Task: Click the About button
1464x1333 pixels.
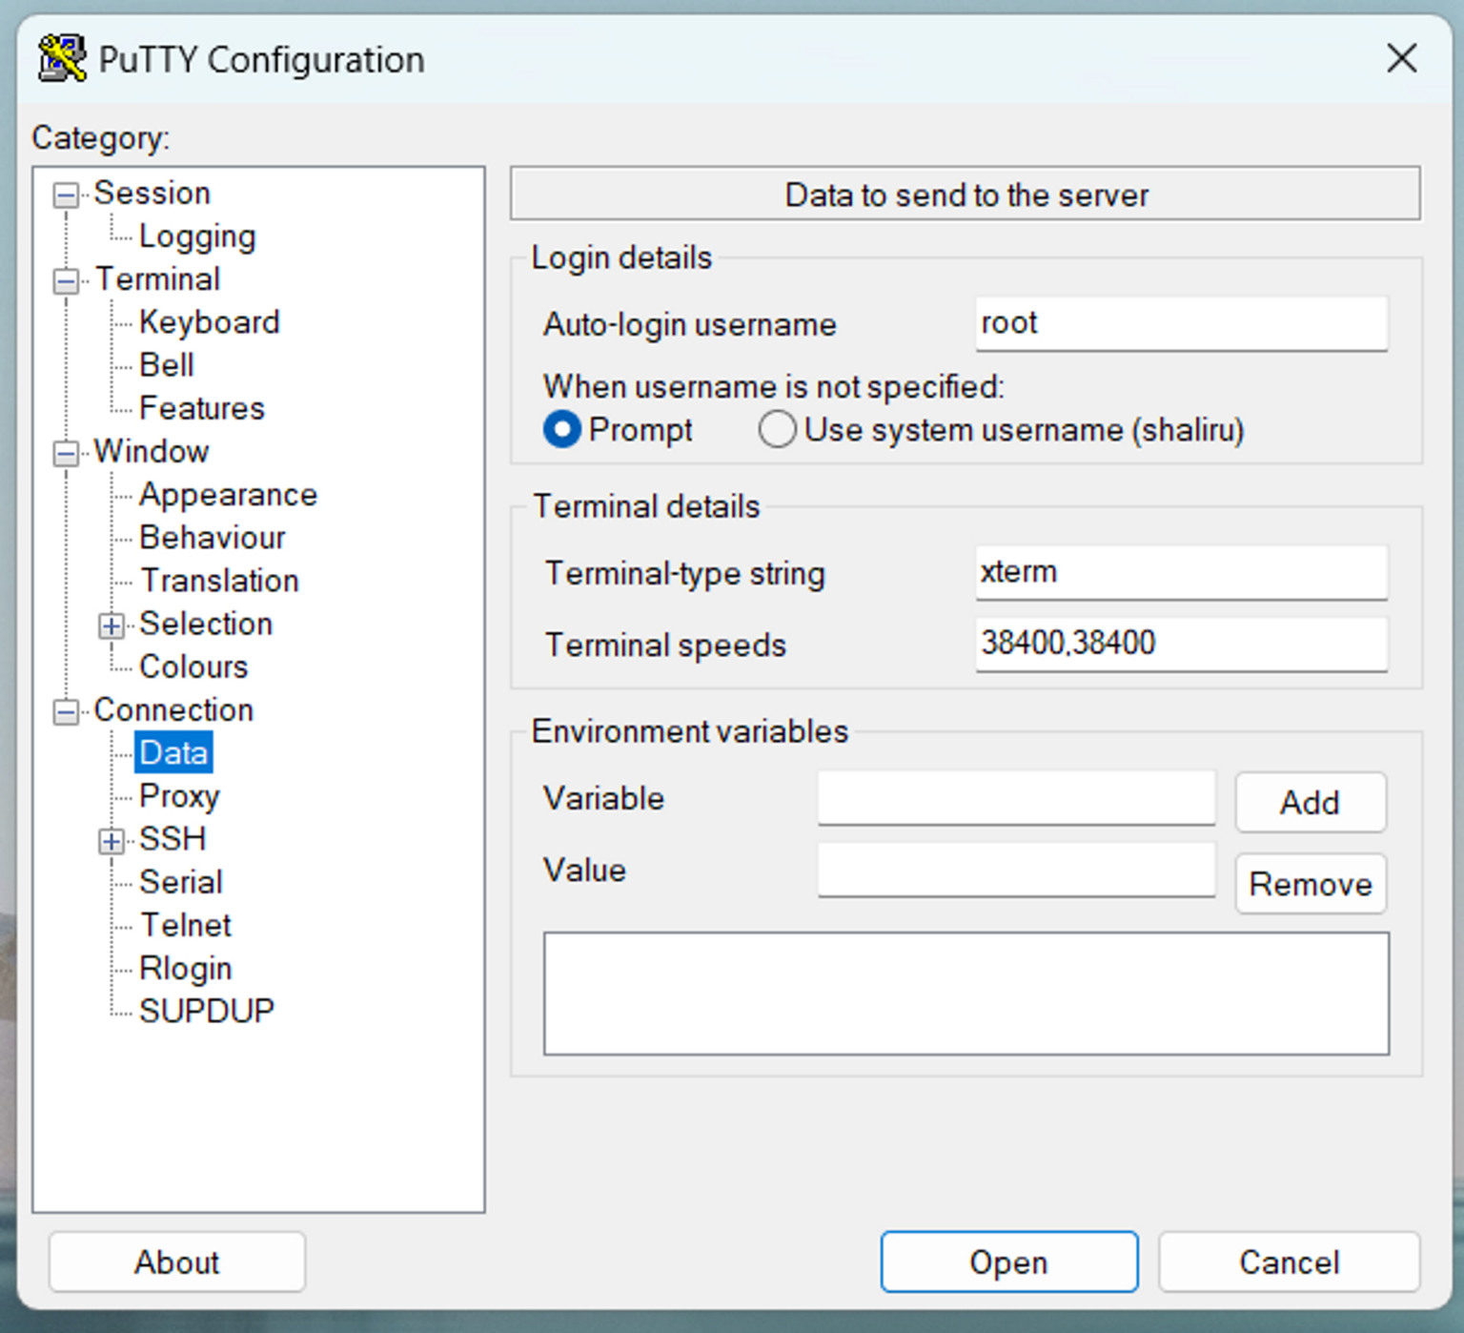Action: click(176, 1261)
